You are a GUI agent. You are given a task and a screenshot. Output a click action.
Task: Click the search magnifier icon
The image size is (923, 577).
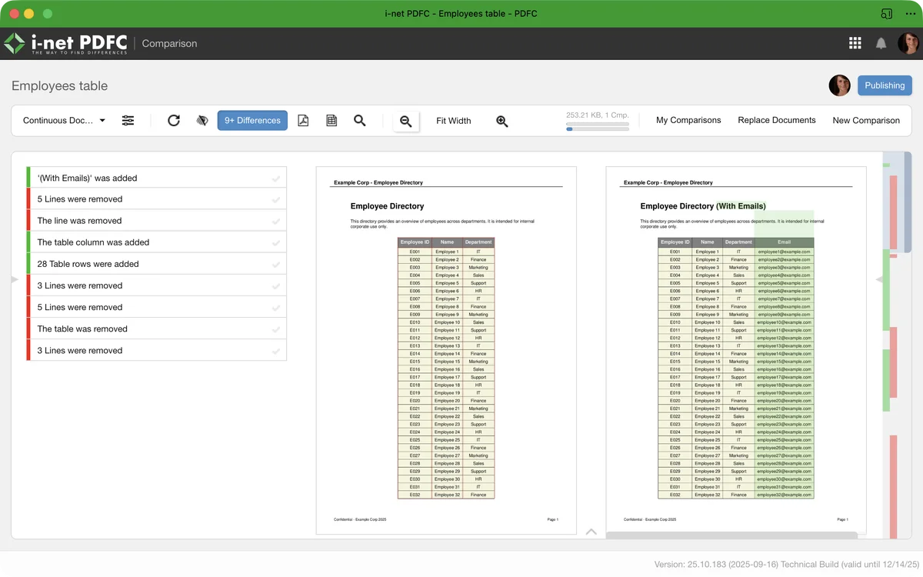click(359, 121)
